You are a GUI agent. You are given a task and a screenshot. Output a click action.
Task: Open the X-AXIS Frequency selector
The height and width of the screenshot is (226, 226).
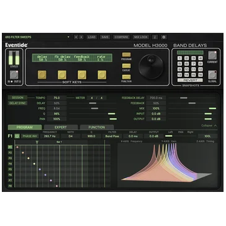click(131, 141)
